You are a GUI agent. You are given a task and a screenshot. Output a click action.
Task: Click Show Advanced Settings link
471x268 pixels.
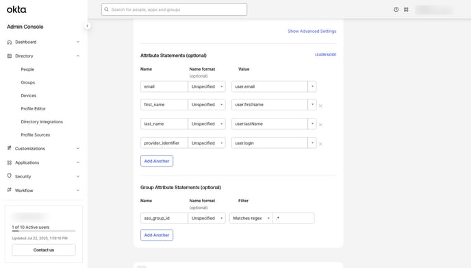[x=312, y=32]
